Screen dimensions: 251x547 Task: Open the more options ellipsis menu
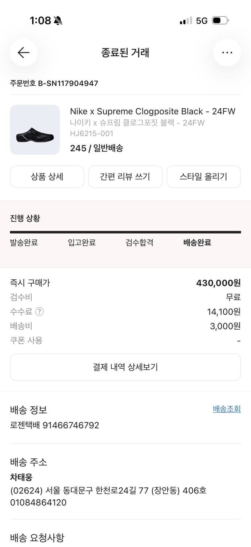227,53
